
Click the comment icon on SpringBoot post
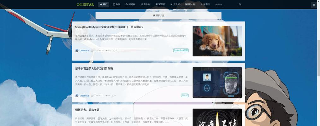[x=114, y=50]
